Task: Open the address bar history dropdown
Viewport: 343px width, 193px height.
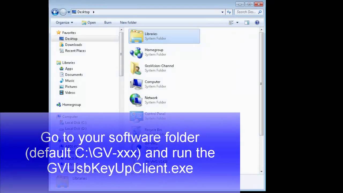Action: 222,12
